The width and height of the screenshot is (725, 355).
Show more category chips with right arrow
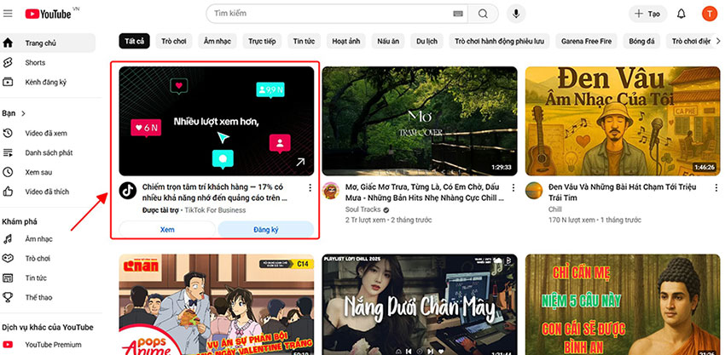click(x=718, y=41)
